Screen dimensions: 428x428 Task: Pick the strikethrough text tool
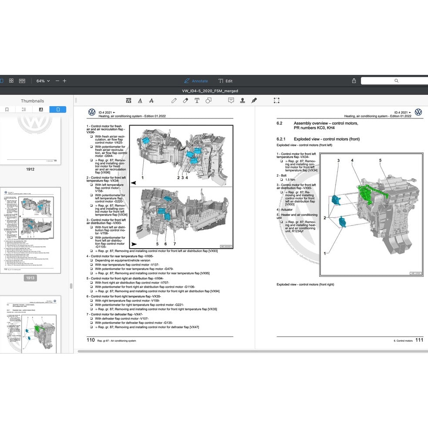pyautogui.click(x=152, y=101)
